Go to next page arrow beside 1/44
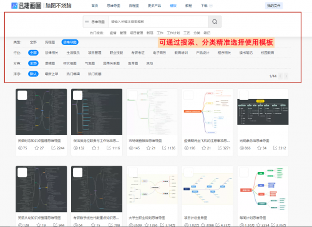The height and width of the screenshot is (227, 312). [286, 76]
